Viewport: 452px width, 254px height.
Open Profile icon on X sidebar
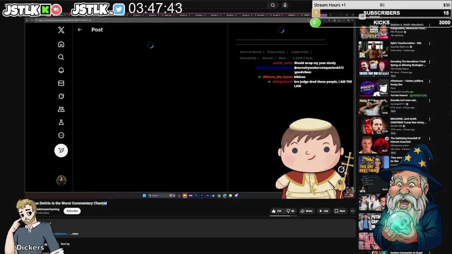[61, 122]
